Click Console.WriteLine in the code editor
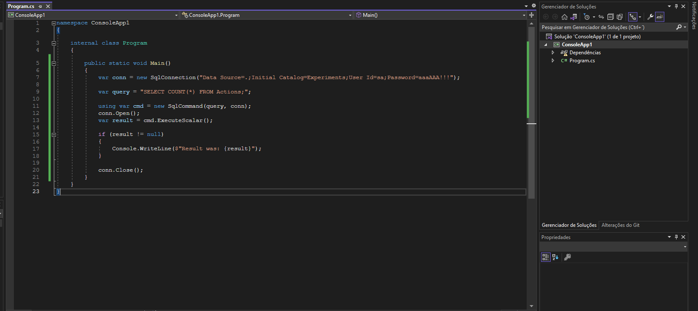 141,149
